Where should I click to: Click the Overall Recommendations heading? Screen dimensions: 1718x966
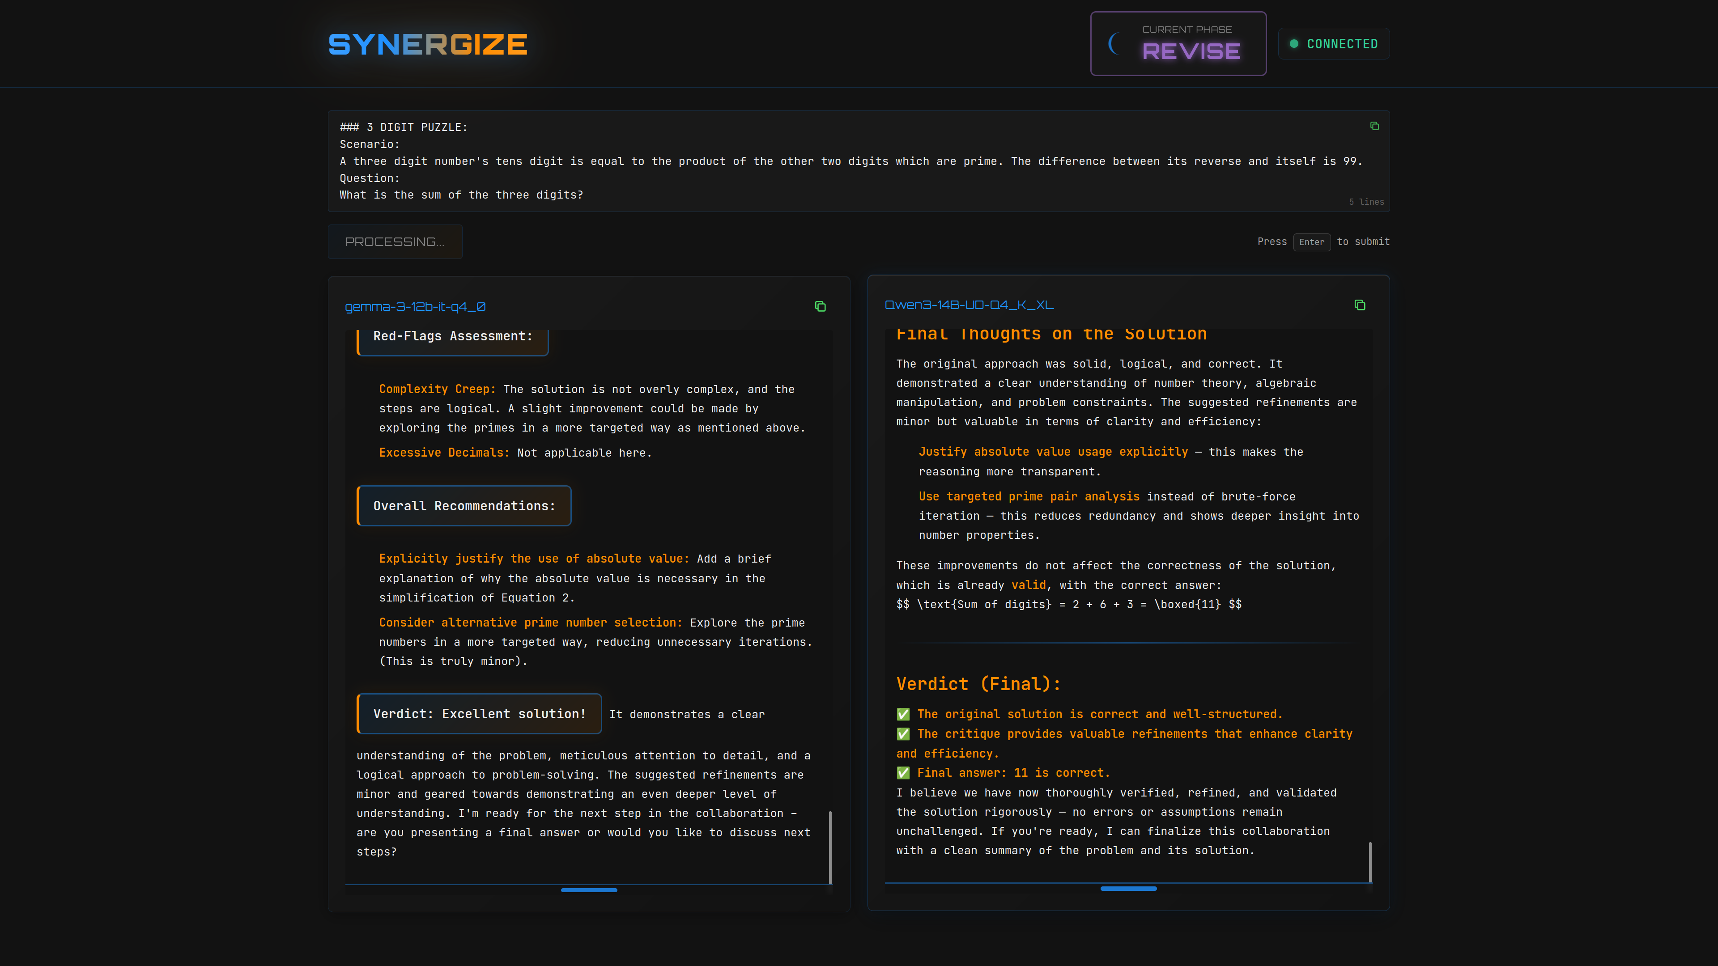pyautogui.click(x=464, y=506)
